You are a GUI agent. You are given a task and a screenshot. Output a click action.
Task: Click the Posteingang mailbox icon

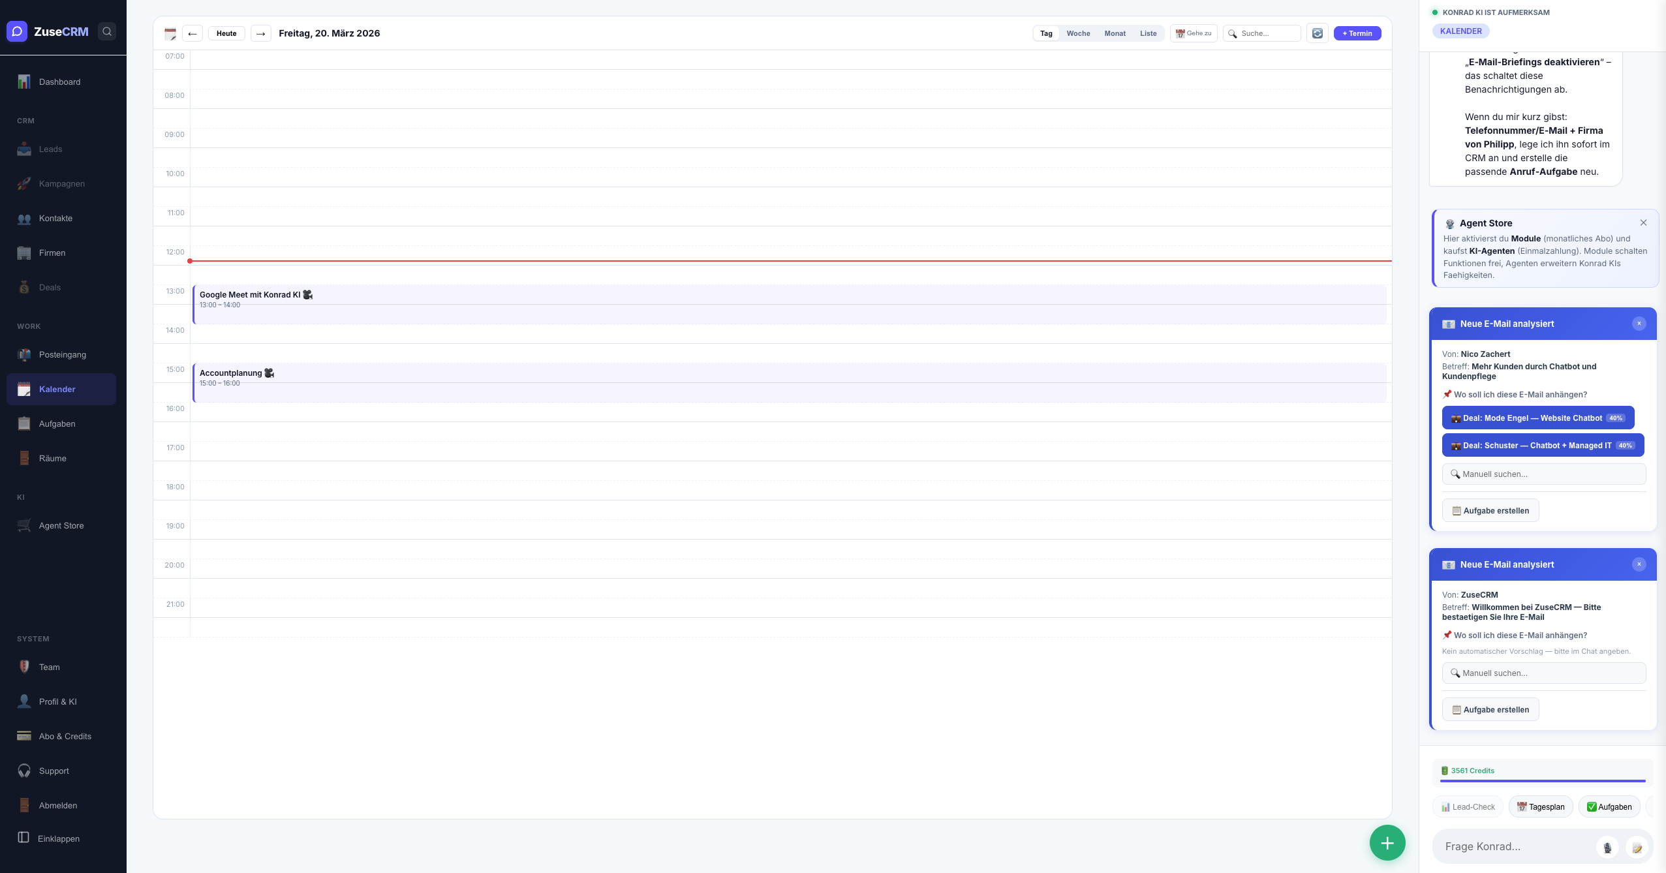point(24,354)
